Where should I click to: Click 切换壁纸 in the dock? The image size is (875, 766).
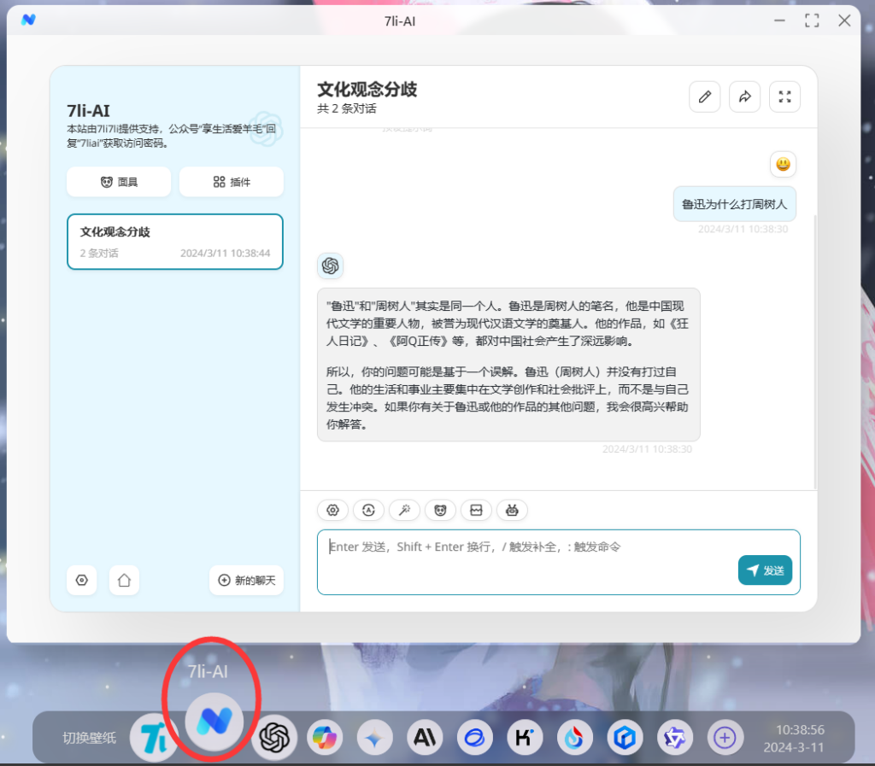(x=89, y=738)
